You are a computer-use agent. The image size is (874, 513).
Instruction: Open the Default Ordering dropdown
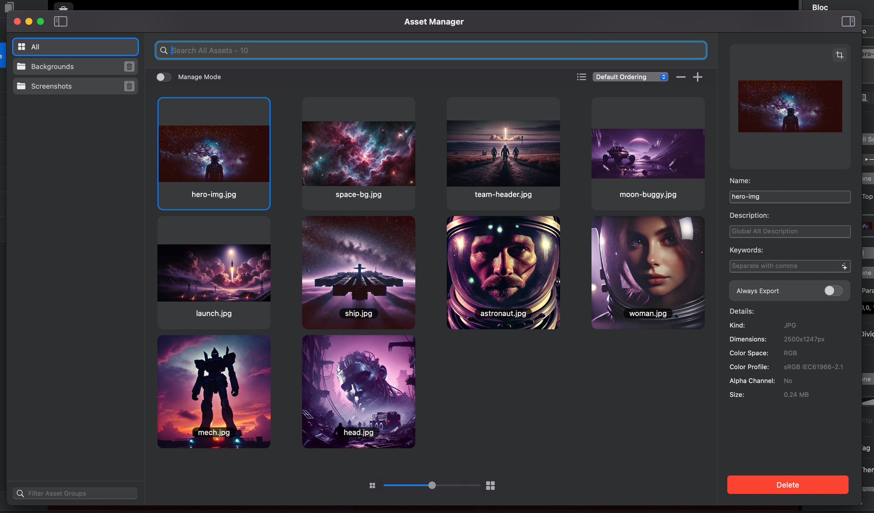coord(630,77)
